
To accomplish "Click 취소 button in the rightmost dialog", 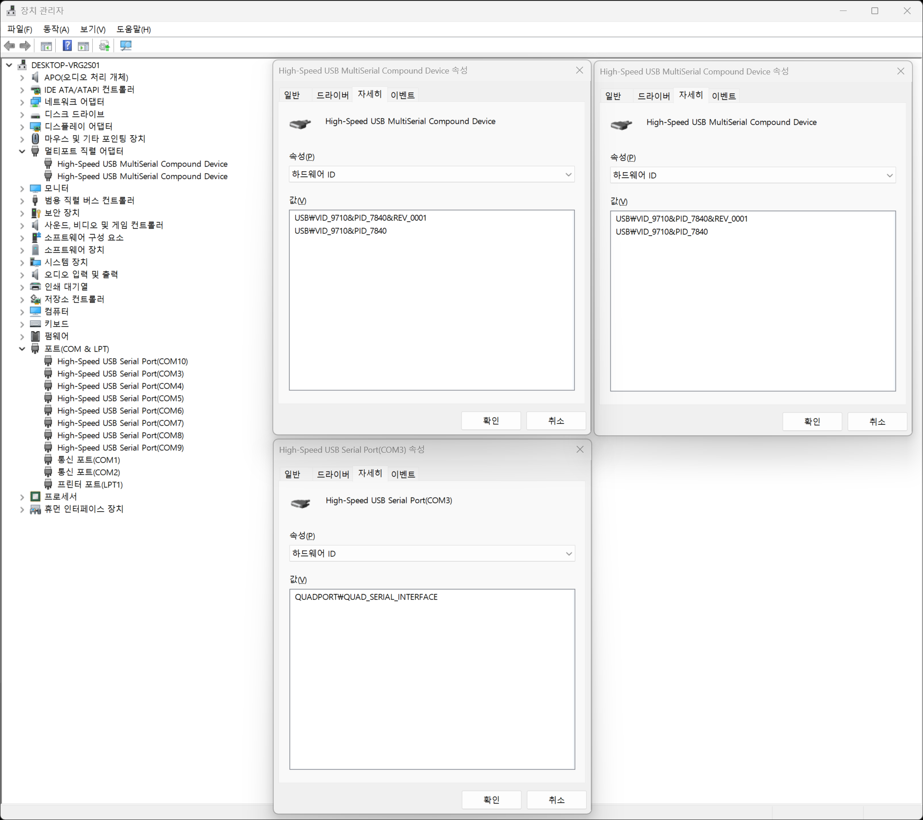I will click(x=877, y=422).
